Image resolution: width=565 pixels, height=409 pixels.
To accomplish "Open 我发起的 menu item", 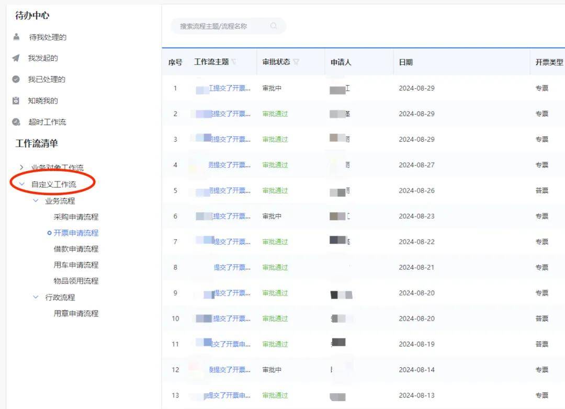I will [x=43, y=58].
